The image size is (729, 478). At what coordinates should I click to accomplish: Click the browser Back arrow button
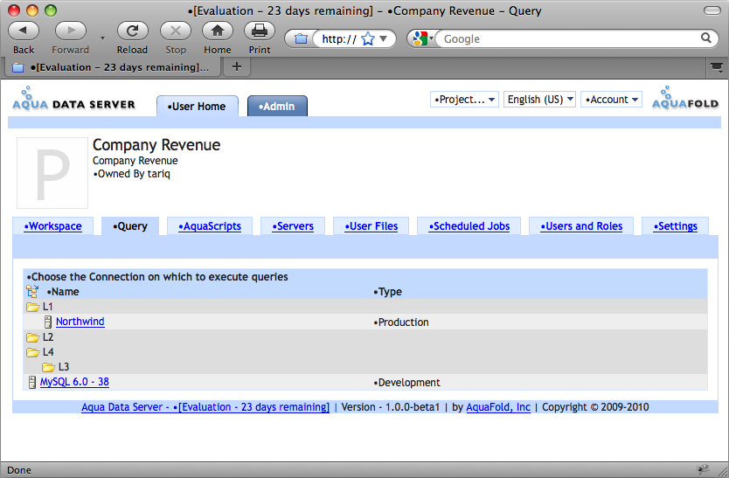pyautogui.click(x=24, y=31)
